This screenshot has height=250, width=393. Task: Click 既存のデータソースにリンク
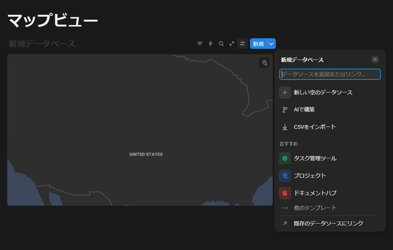328,223
